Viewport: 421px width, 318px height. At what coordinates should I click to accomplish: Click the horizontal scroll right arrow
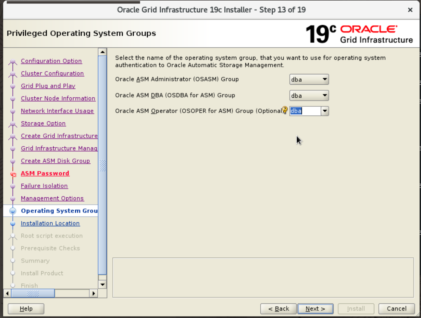[93, 293]
